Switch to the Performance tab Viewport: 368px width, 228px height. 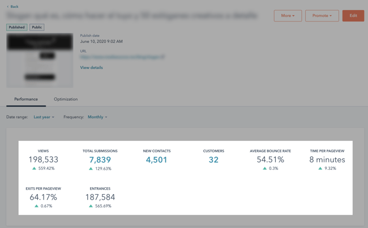[26, 99]
